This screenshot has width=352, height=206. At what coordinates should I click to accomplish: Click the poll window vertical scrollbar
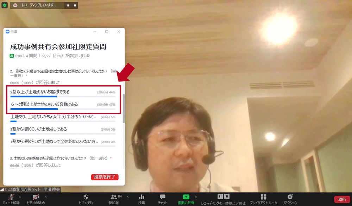click(x=123, y=109)
